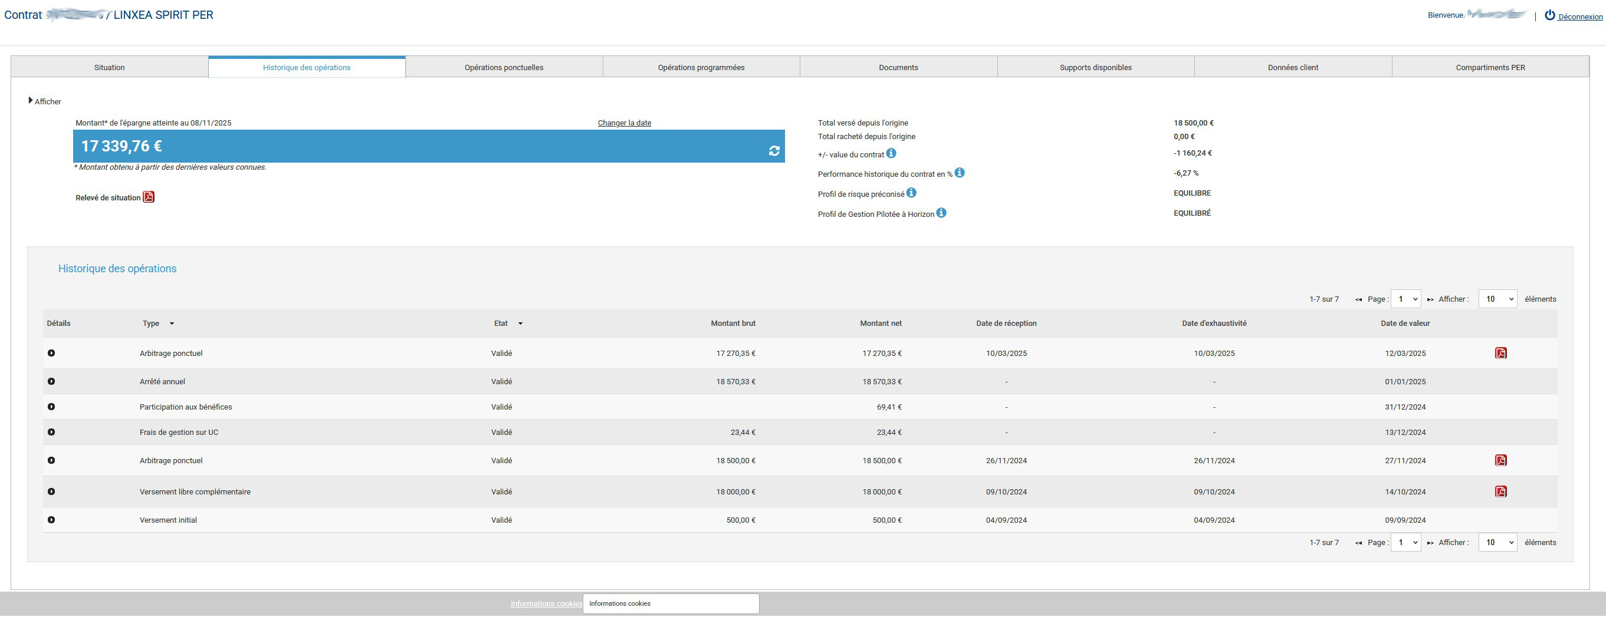1606x617 pixels.
Task: Open the top Page number dropdown
Action: pos(1405,299)
